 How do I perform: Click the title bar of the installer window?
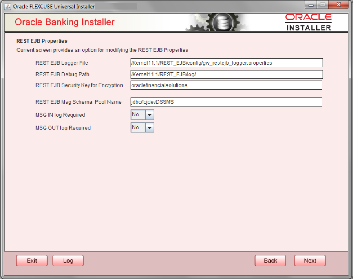[x=177, y=6]
